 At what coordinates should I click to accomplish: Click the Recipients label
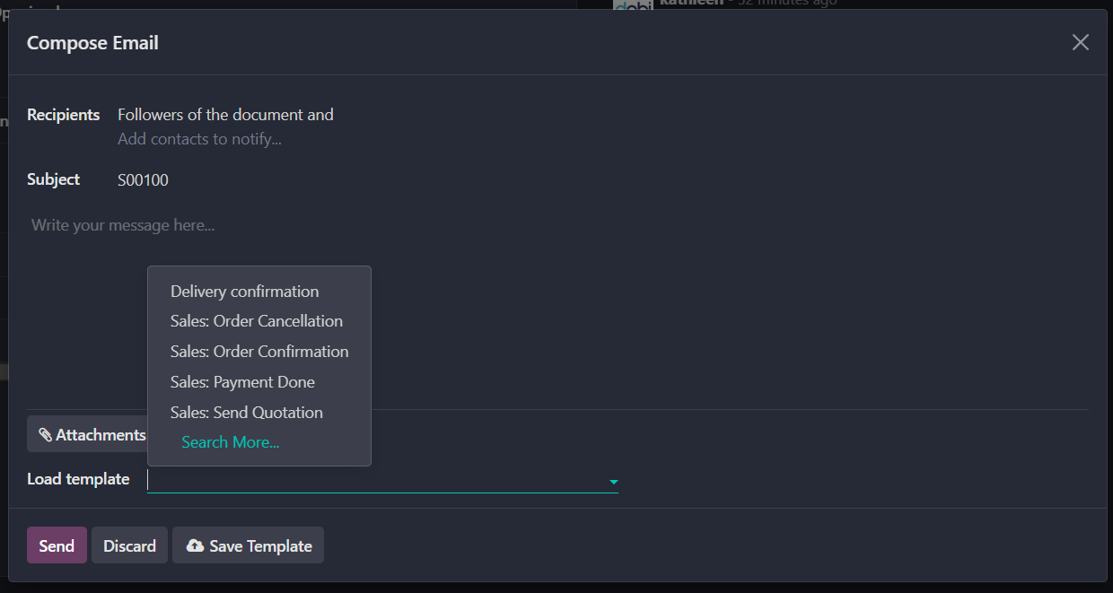pyautogui.click(x=63, y=115)
